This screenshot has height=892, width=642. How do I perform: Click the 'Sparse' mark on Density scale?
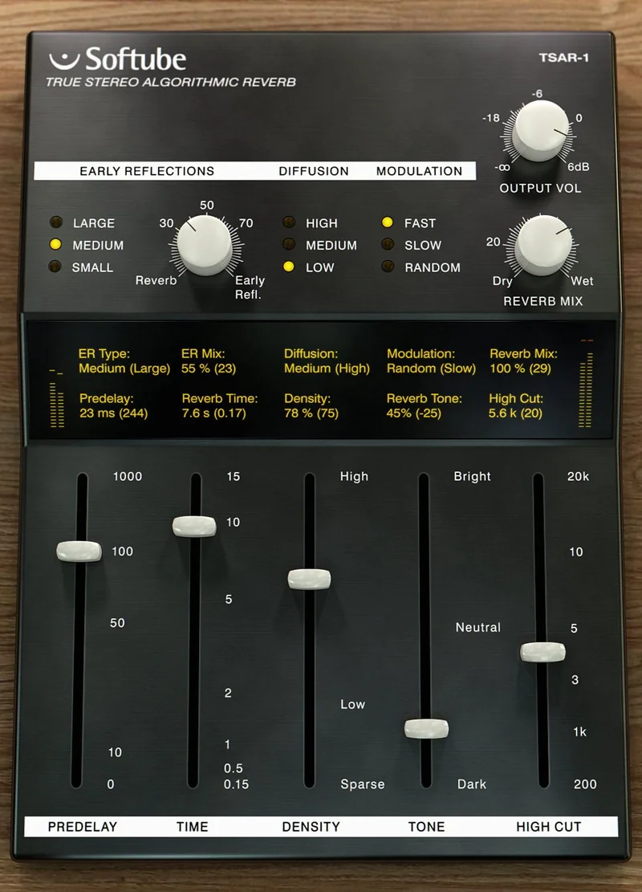(x=363, y=784)
